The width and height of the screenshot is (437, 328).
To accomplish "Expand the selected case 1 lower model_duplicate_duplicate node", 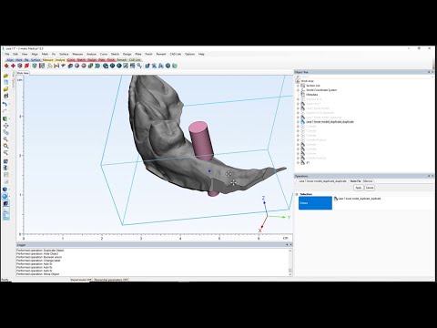I will point(298,122).
